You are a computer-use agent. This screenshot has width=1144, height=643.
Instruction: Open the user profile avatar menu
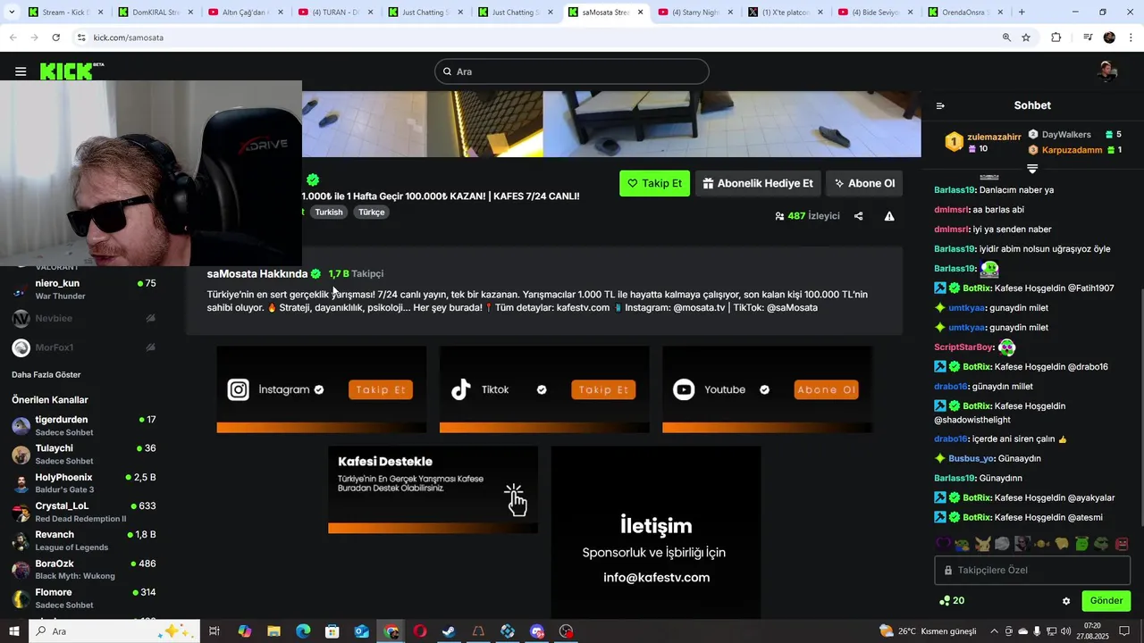coord(1108,71)
